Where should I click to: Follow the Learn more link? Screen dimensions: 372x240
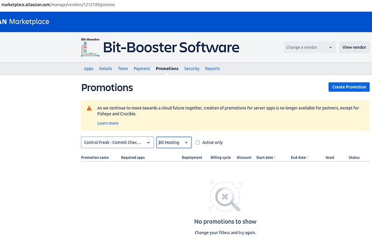pos(108,123)
